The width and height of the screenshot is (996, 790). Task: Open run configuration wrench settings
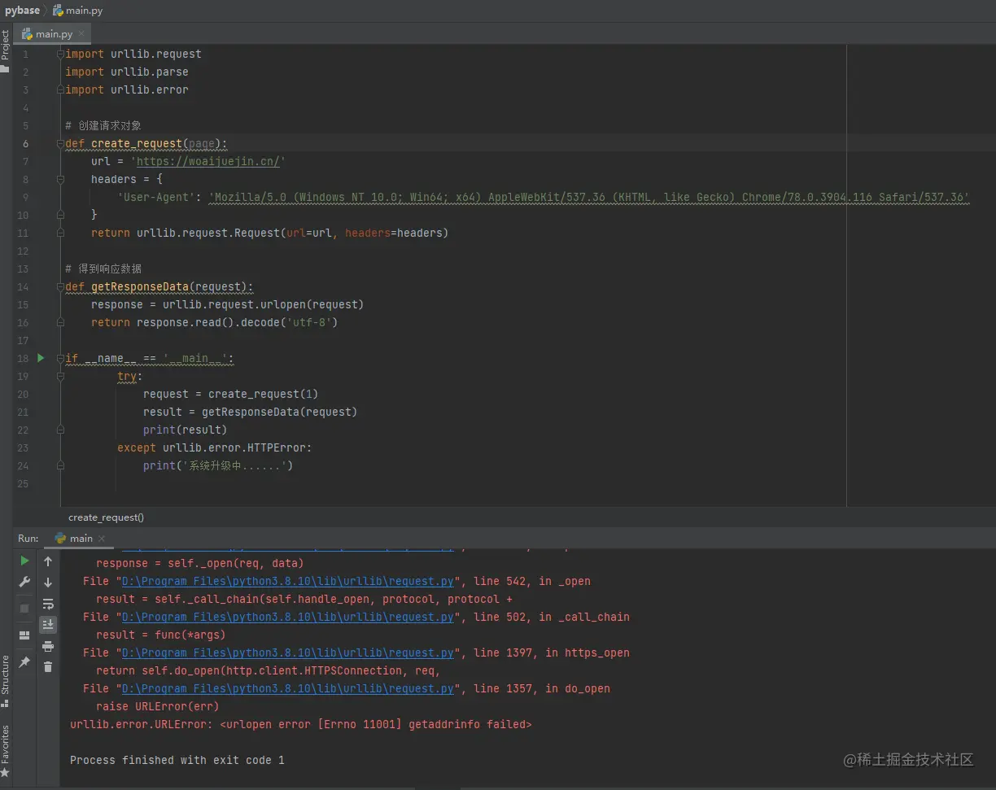pos(24,583)
